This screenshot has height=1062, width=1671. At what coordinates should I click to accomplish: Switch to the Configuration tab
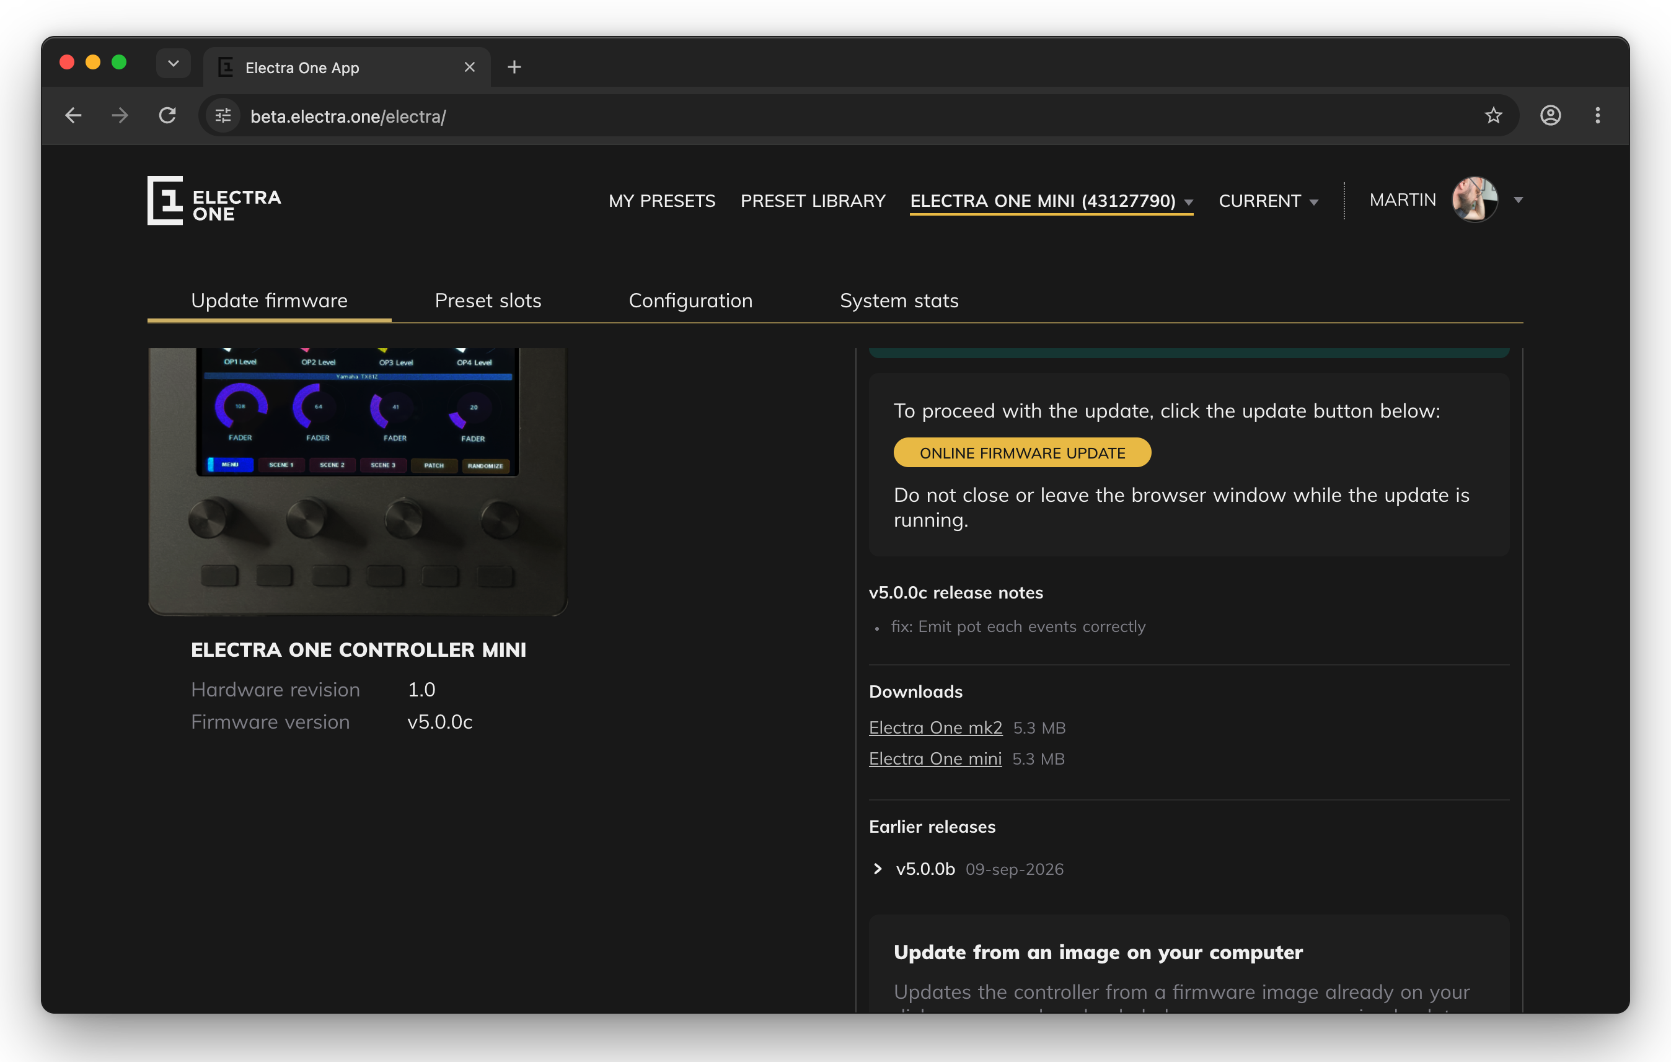point(690,301)
